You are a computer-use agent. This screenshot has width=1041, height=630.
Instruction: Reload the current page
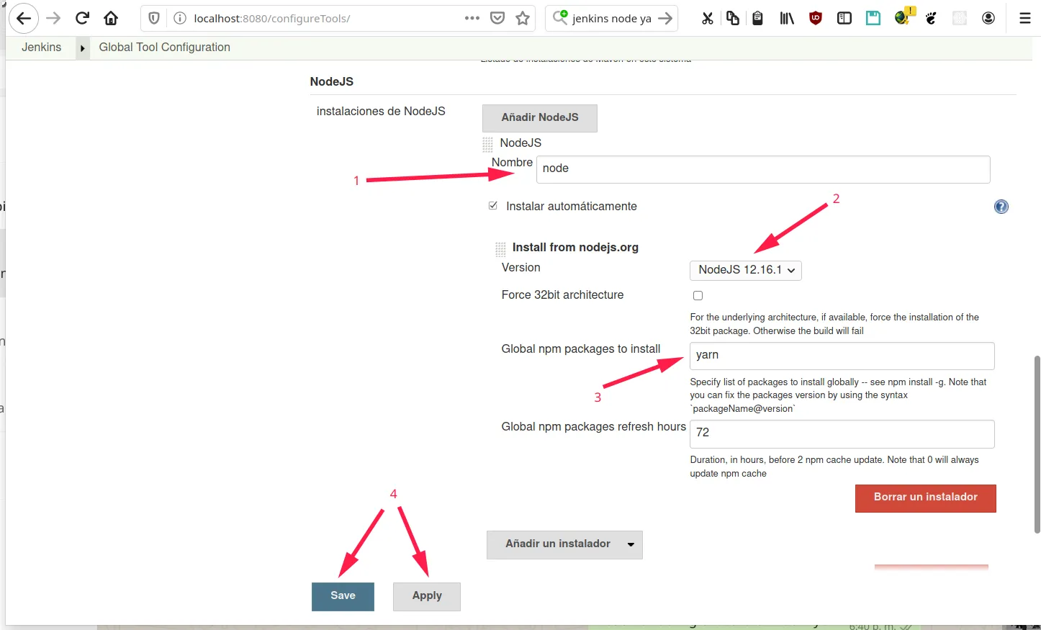point(82,19)
